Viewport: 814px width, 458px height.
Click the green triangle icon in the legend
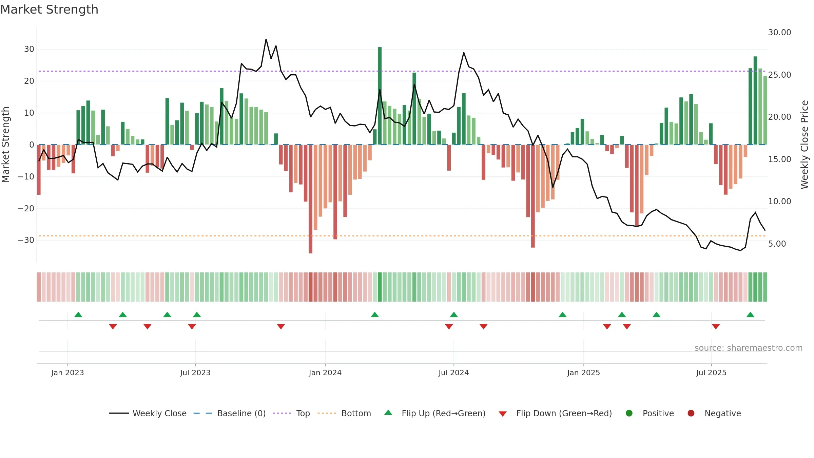[388, 413]
